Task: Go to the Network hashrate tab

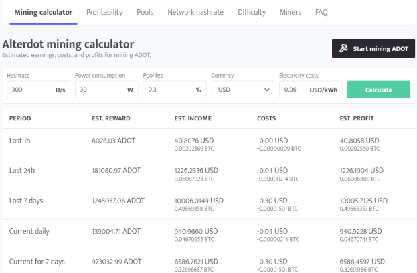Action: [195, 12]
